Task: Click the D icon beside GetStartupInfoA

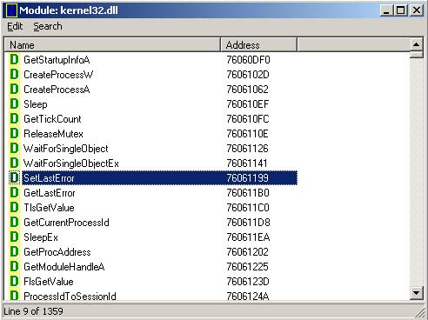Action: point(14,60)
